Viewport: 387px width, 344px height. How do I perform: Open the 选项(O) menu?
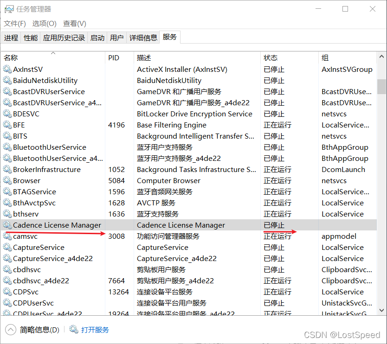[44, 23]
